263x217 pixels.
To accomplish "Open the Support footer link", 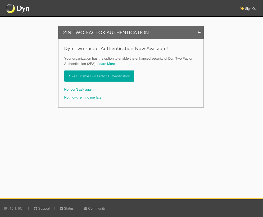I will coord(42,208).
